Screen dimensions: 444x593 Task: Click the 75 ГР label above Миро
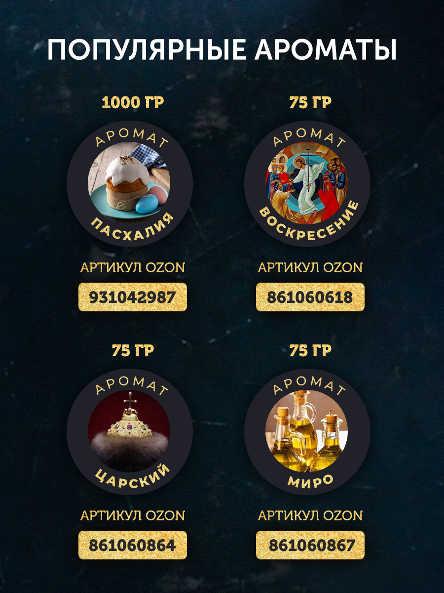pyautogui.click(x=310, y=351)
